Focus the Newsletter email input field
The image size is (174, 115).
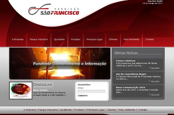click(91, 92)
